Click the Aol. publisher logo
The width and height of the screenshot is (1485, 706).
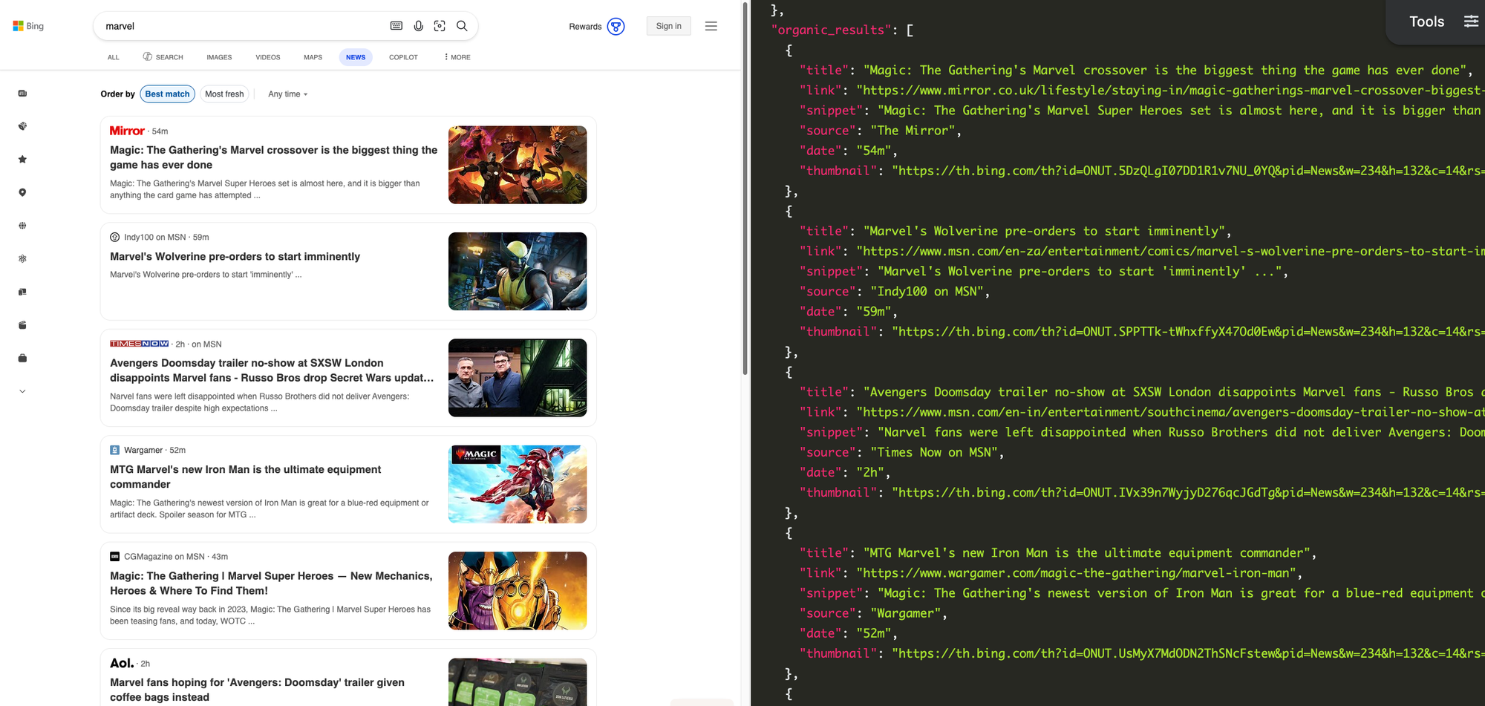[x=122, y=663]
